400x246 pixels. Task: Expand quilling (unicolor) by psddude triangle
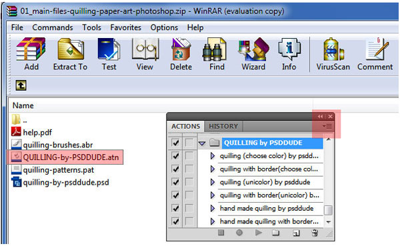213,182
